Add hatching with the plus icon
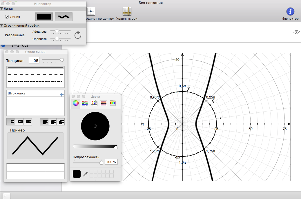 tap(62, 95)
